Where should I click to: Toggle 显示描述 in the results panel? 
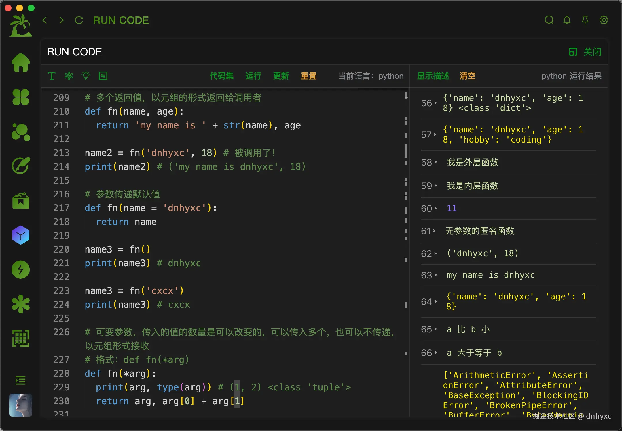tap(433, 76)
